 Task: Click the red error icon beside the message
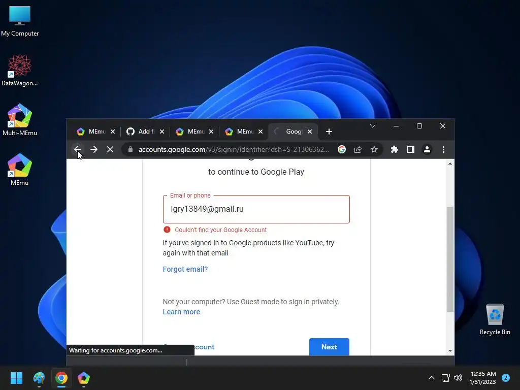(x=167, y=230)
